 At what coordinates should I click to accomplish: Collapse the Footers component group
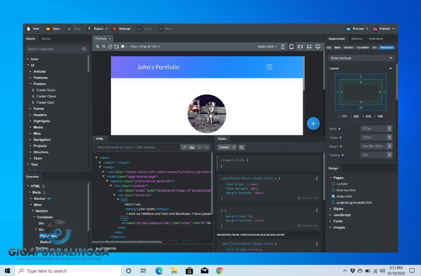tap(35, 84)
